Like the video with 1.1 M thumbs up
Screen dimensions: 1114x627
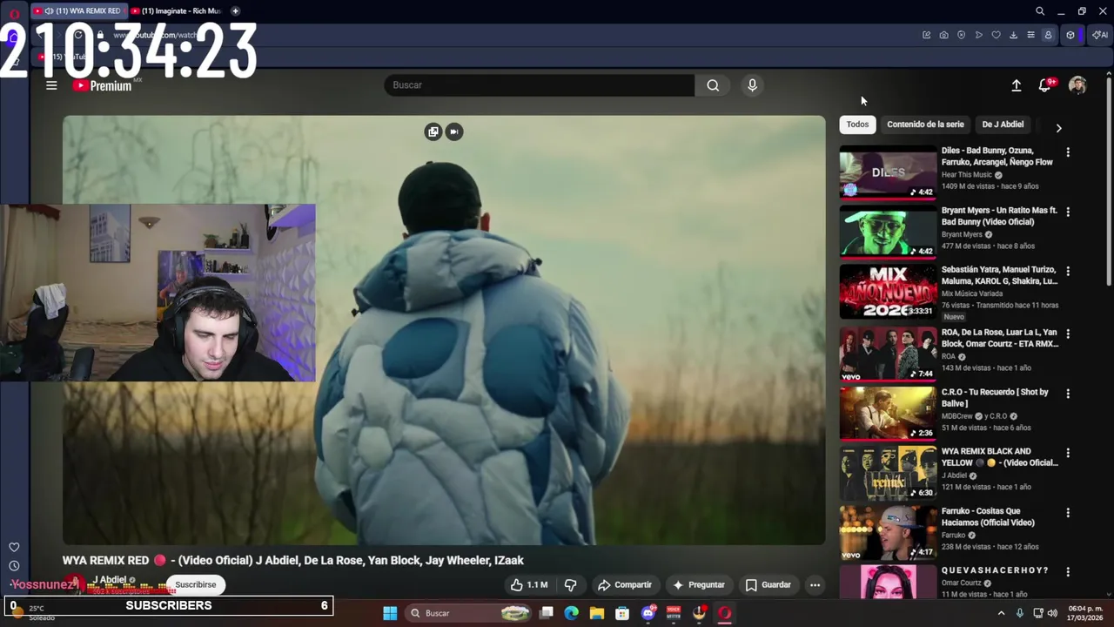(529, 585)
